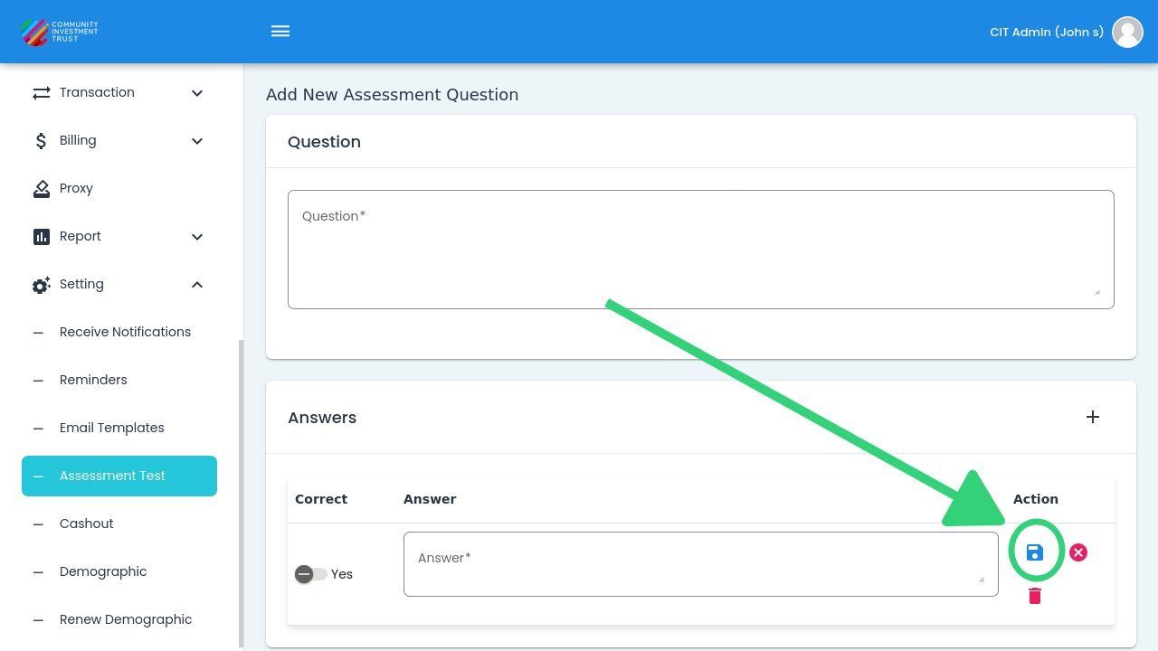Click the save answer floppy disk icon
This screenshot has width=1158, height=651.
click(1035, 552)
